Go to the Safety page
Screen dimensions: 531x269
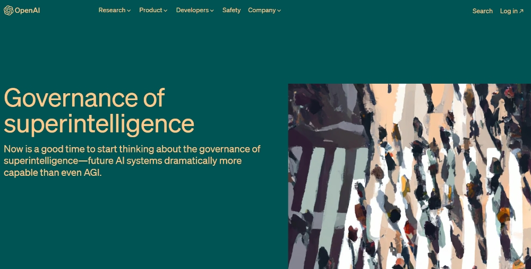pos(232,10)
